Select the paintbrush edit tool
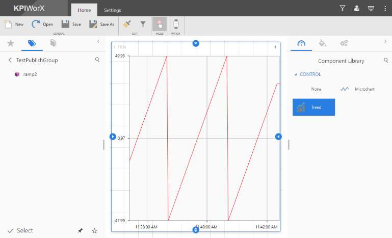Screen dimensions: 392x238 click(x=127, y=24)
